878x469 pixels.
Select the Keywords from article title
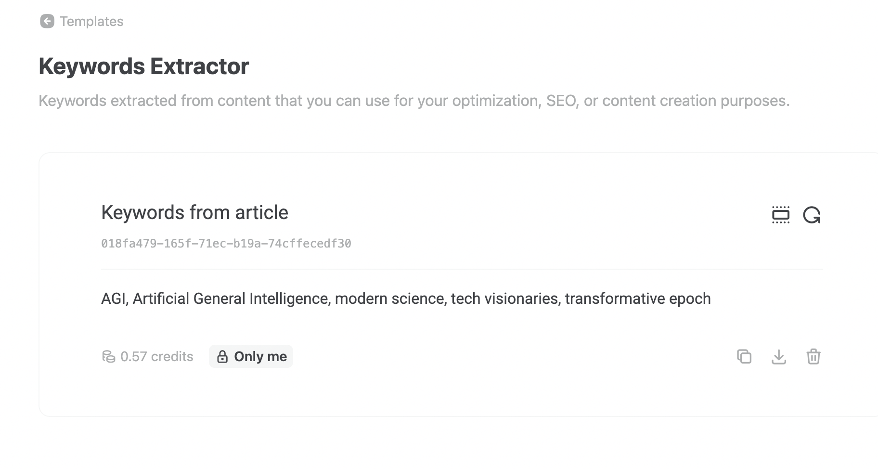pos(194,212)
